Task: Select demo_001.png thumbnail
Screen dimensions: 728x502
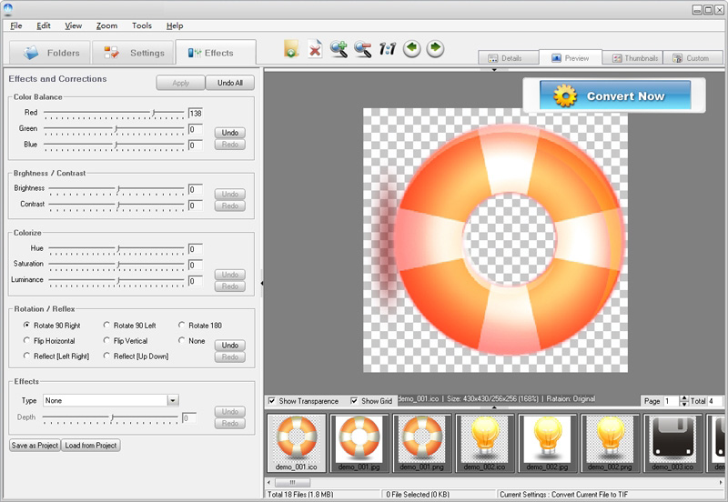Action: click(421, 443)
